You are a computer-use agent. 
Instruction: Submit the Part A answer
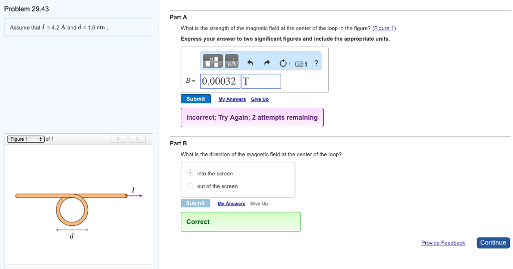point(196,99)
